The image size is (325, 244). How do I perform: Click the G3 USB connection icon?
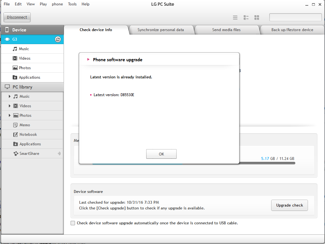coord(7,39)
